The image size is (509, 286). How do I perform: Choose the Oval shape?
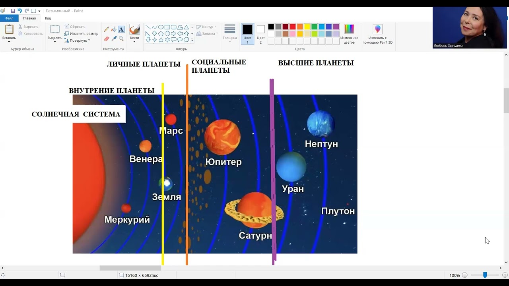point(161,27)
